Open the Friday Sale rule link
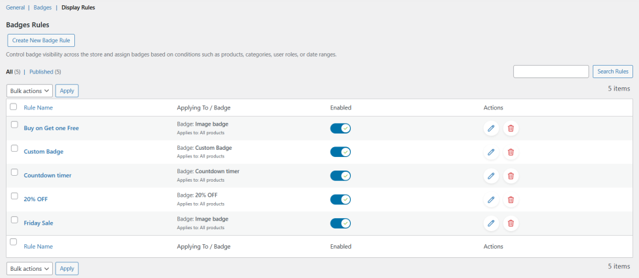 [38, 223]
